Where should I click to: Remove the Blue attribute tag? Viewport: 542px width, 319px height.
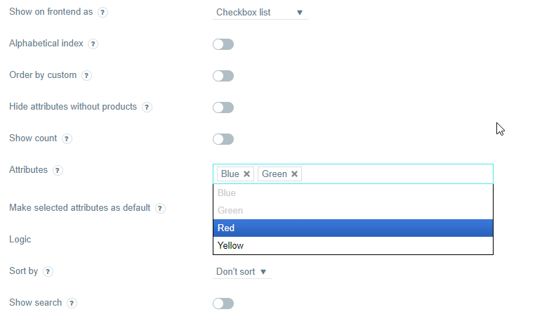pos(246,174)
